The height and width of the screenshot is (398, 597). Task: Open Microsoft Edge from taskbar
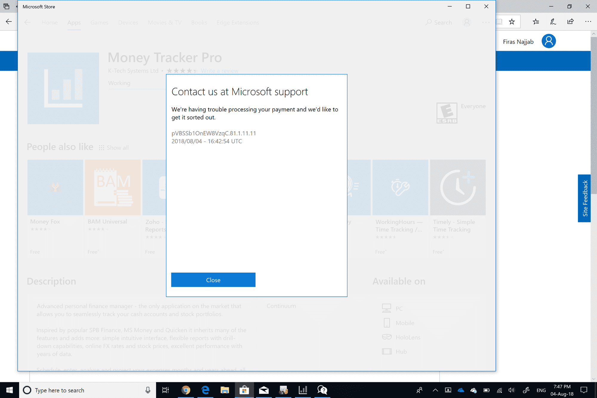click(205, 390)
